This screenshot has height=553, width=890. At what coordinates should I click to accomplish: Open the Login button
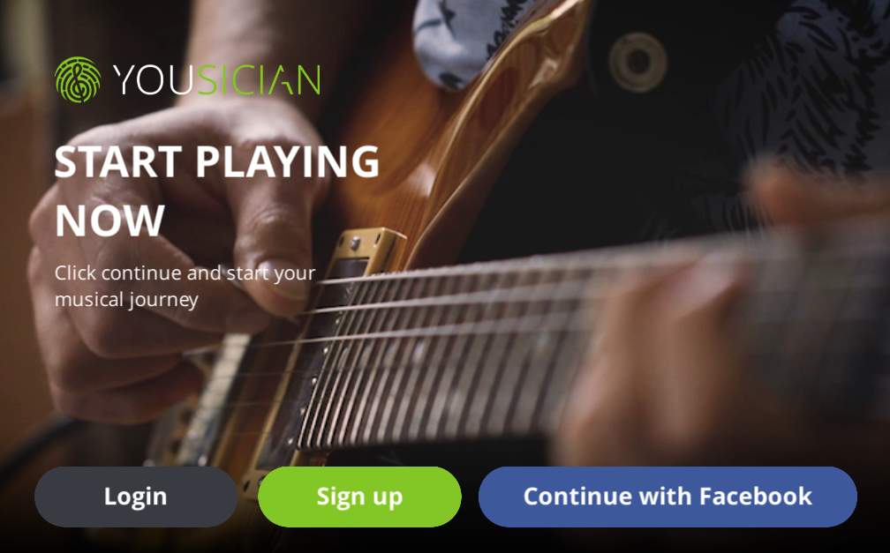point(136,497)
